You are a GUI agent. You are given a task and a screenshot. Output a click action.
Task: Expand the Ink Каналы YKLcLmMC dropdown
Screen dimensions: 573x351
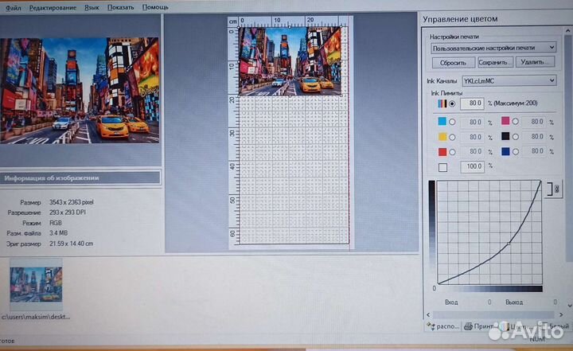pyautogui.click(x=509, y=80)
